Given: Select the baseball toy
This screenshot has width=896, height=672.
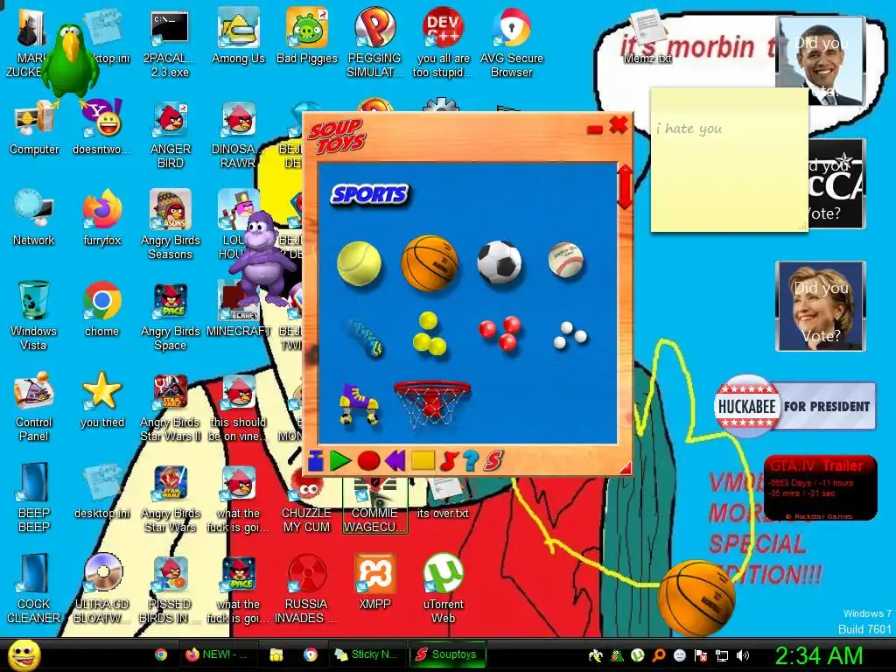Looking at the screenshot, I should pos(566,259).
